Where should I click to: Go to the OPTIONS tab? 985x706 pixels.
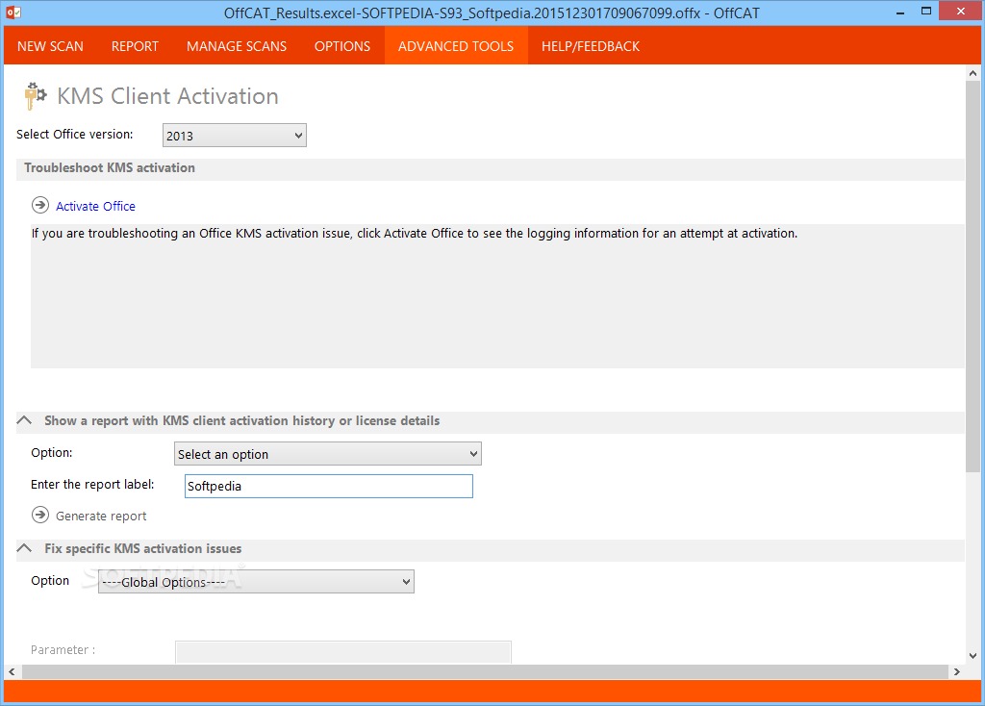pos(342,46)
